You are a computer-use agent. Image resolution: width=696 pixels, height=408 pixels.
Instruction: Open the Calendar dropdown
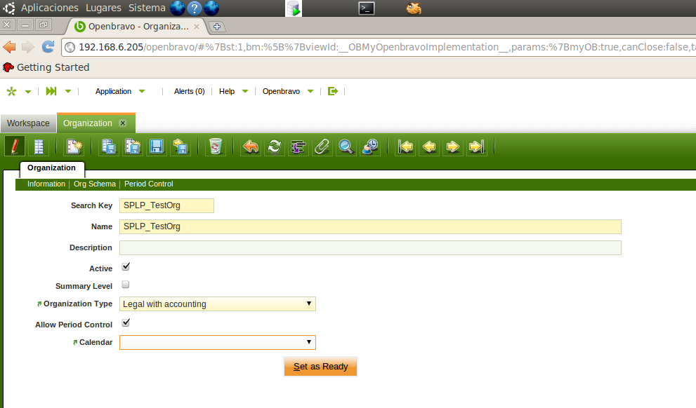(x=218, y=342)
